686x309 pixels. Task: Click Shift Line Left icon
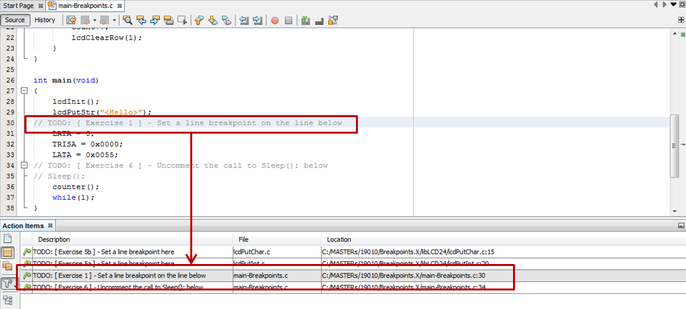tap(244, 20)
